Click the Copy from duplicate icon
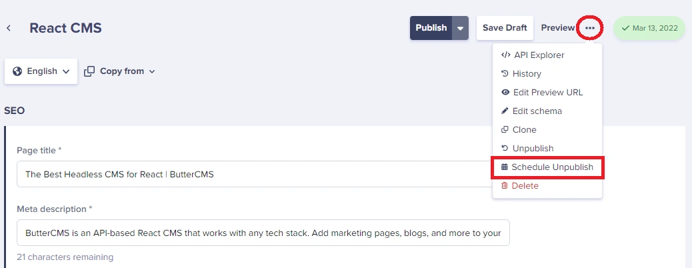The height and width of the screenshot is (268, 692). click(89, 71)
